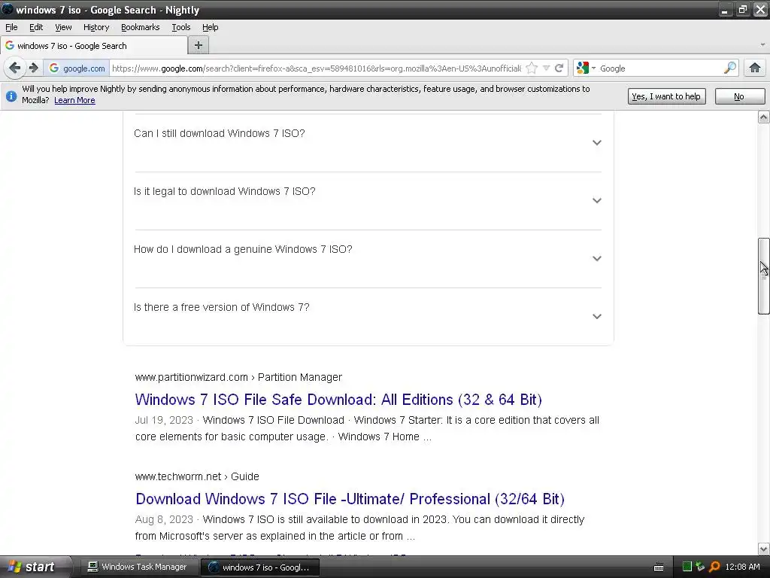Expand Is it legal to download Windows 7 ISO

[368, 200]
